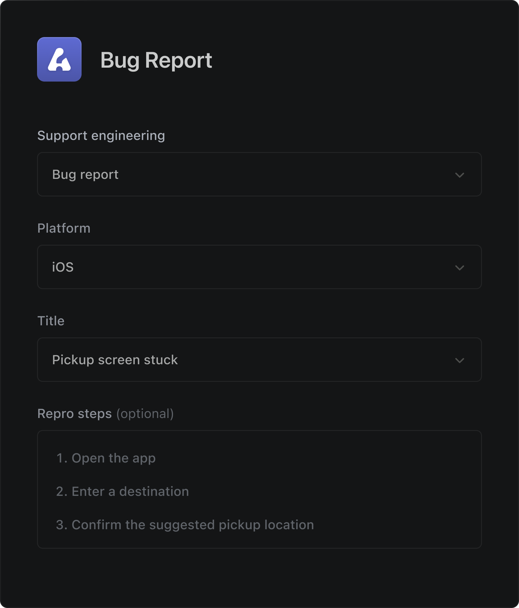This screenshot has width=519, height=608.
Task: Click the selected "iOS" value text
Action: coord(63,267)
